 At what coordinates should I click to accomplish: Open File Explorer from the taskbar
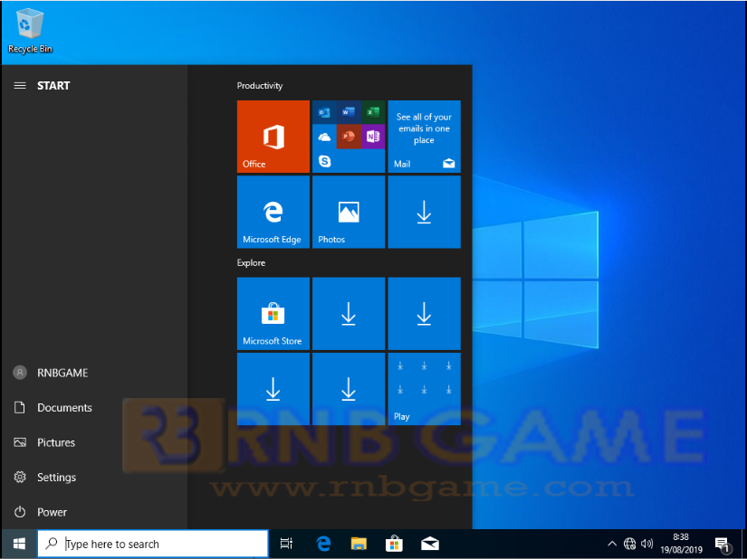359,544
